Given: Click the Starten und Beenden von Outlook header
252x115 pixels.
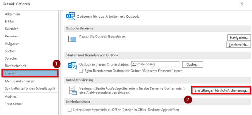Looking at the screenshot, I should [157, 55].
